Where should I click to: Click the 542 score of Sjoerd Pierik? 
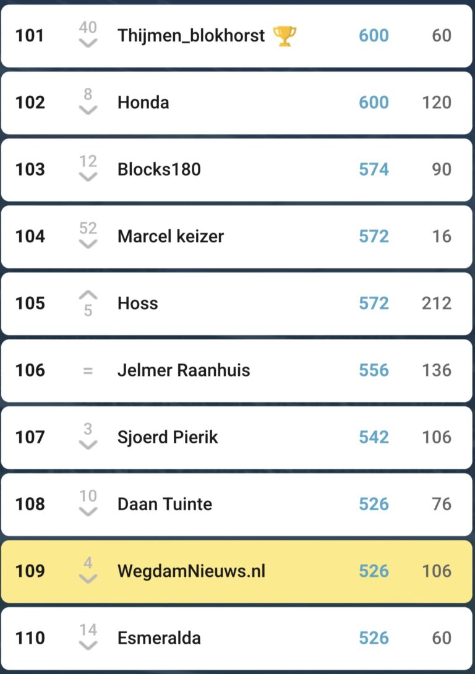click(374, 437)
